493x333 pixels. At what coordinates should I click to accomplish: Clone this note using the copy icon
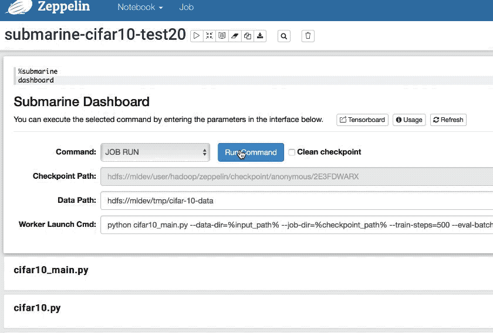[248, 36]
